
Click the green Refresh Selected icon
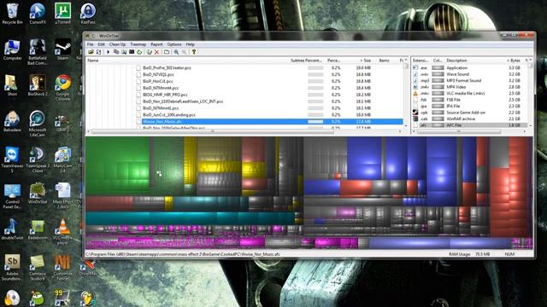(x=139, y=52)
